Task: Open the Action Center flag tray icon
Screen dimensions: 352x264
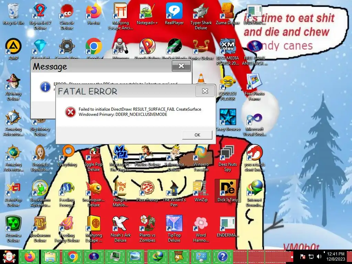Action: [x=303, y=256]
